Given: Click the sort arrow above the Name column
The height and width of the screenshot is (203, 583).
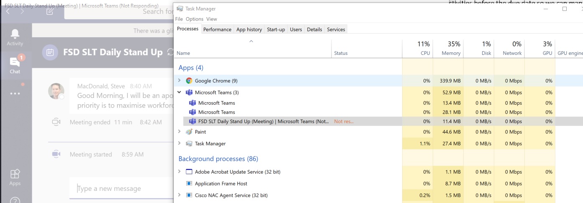Looking at the screenshot, I should pyautogui.click(x=251, y=41).
